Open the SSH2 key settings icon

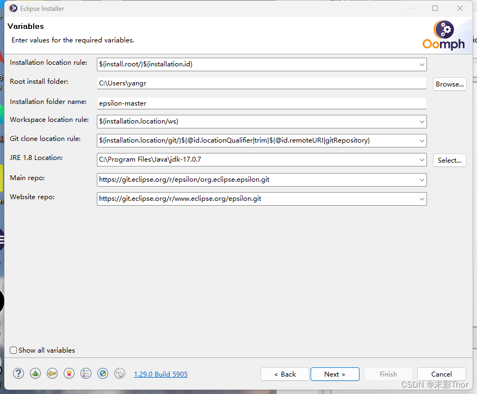pos(52,373)
